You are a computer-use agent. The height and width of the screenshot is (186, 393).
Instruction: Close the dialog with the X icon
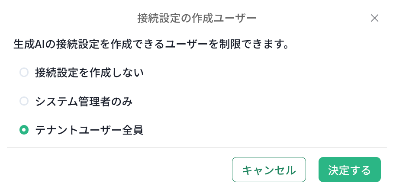(x=374, y=18)
